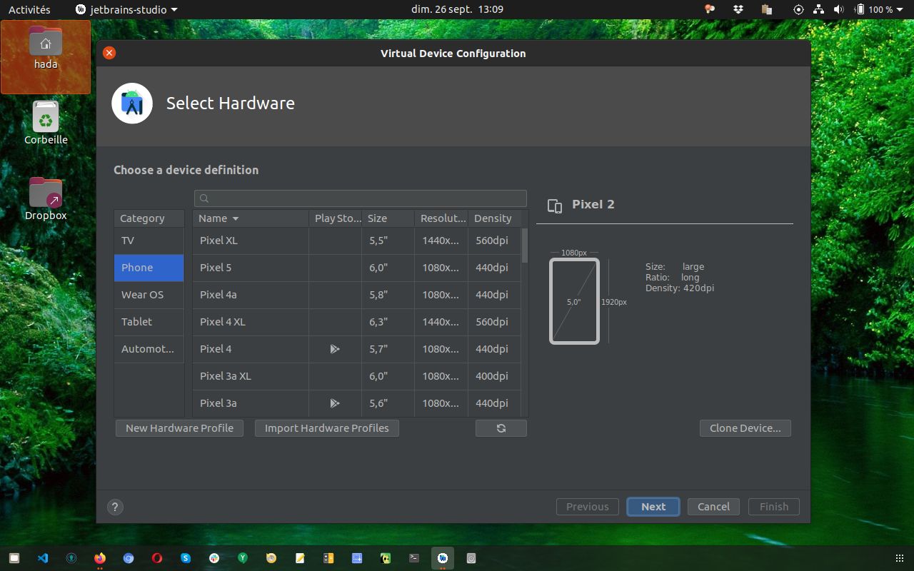The image size is (914, 571).
Task: Open the screenshot tool in taskbar
Action: pos(357,558)
